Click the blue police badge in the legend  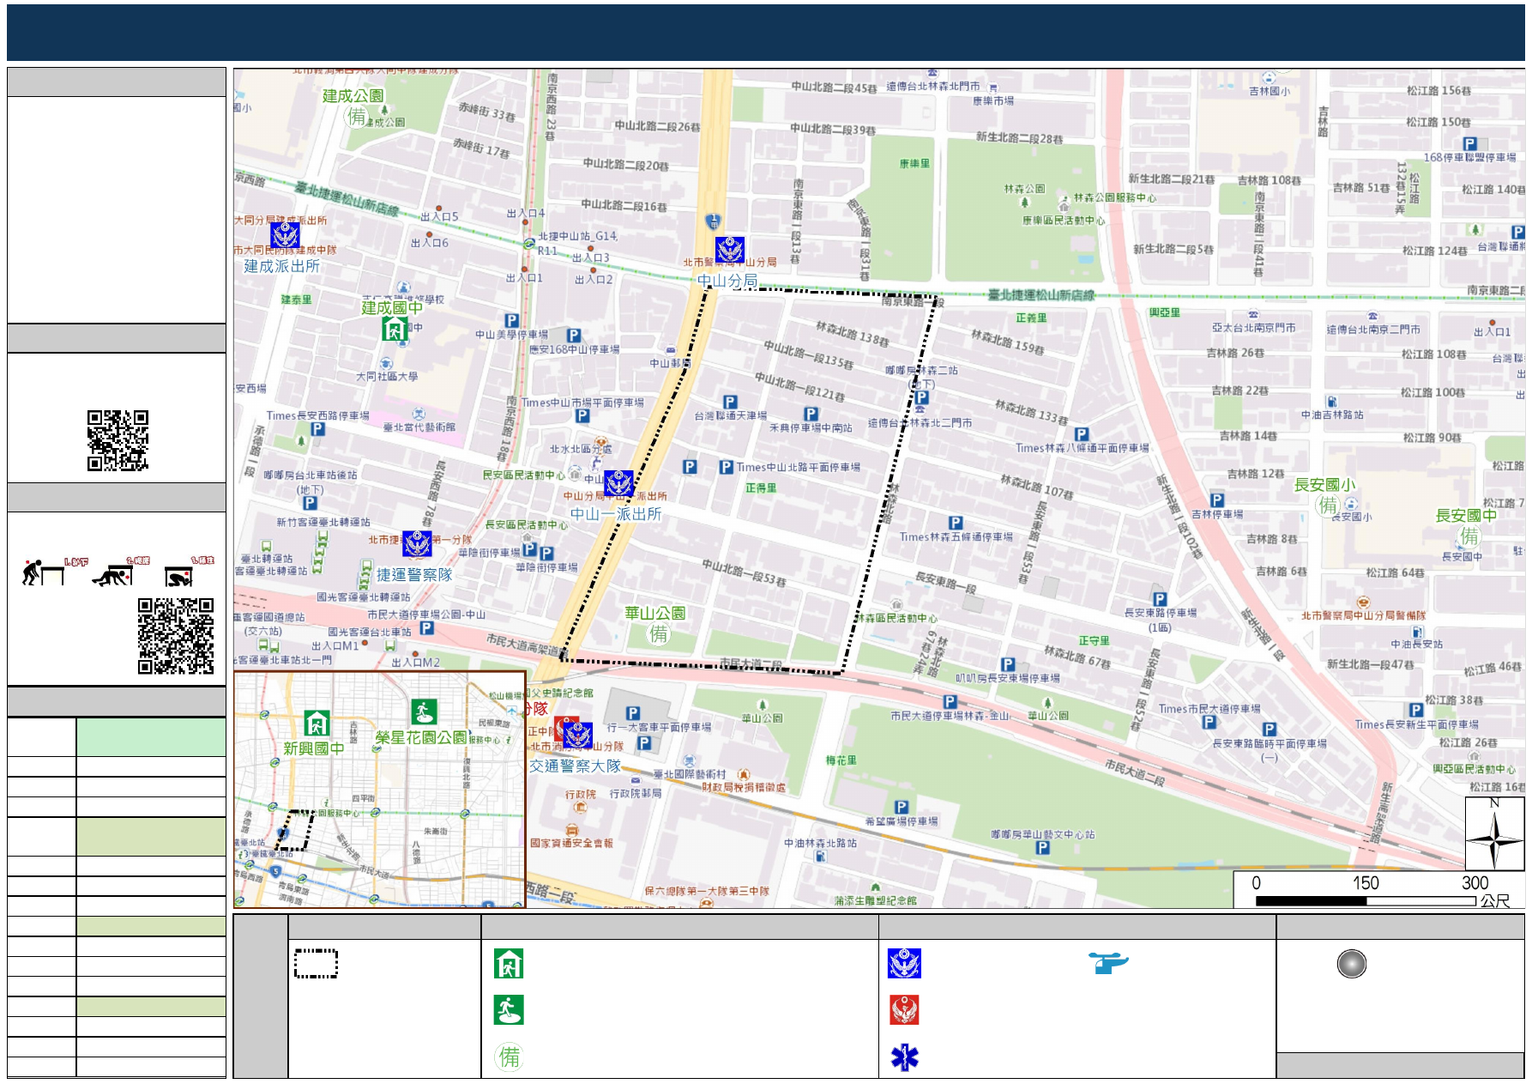pos(904,964)
